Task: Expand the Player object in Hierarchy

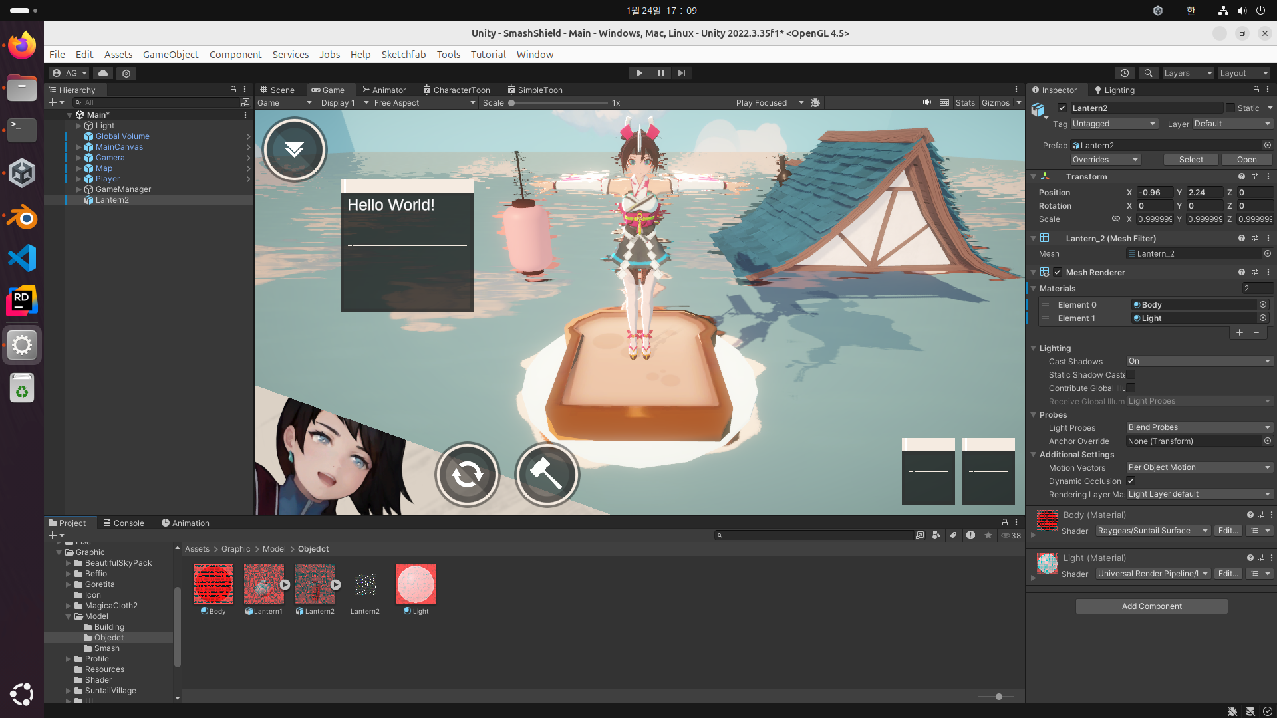Action: (79, 179)
